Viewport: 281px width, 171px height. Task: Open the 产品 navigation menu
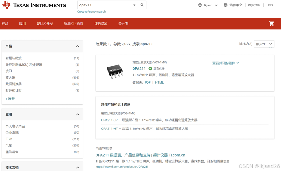point(5,23)
